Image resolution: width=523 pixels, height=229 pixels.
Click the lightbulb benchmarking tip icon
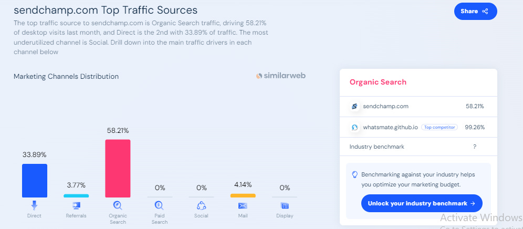tap(355, 174)
